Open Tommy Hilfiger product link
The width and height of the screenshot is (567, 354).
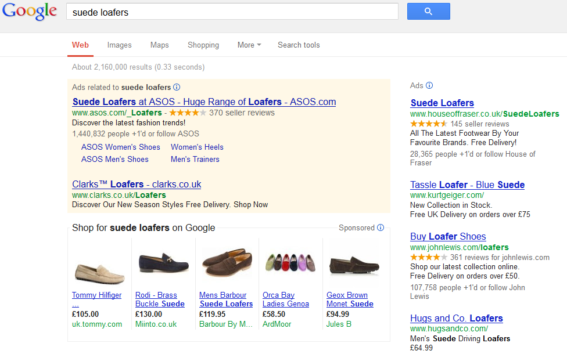coord(96,299)
